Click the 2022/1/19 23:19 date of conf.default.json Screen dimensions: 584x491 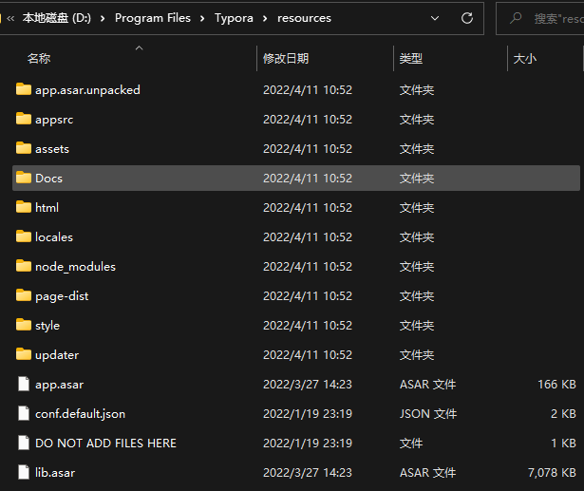tap(308, 413)
